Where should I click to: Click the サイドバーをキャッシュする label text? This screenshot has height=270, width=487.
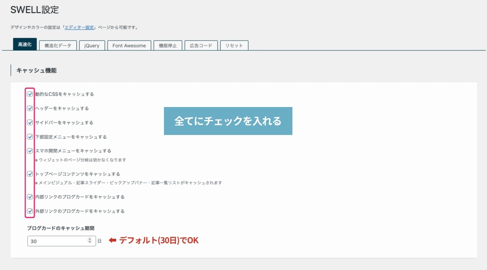click(x=64, y=123)
